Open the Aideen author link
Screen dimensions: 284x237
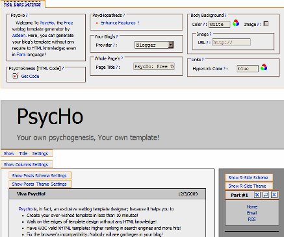19,35
